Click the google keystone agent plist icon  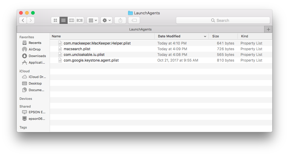60,60
